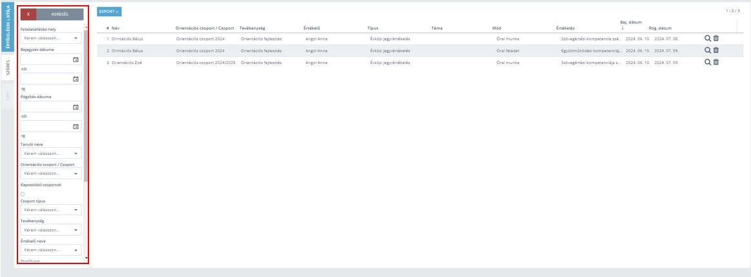This screenshot has height=277, width=751.
Task: Click the Orientációs csoport 2024/2025 cell
Action: (205, 62)
